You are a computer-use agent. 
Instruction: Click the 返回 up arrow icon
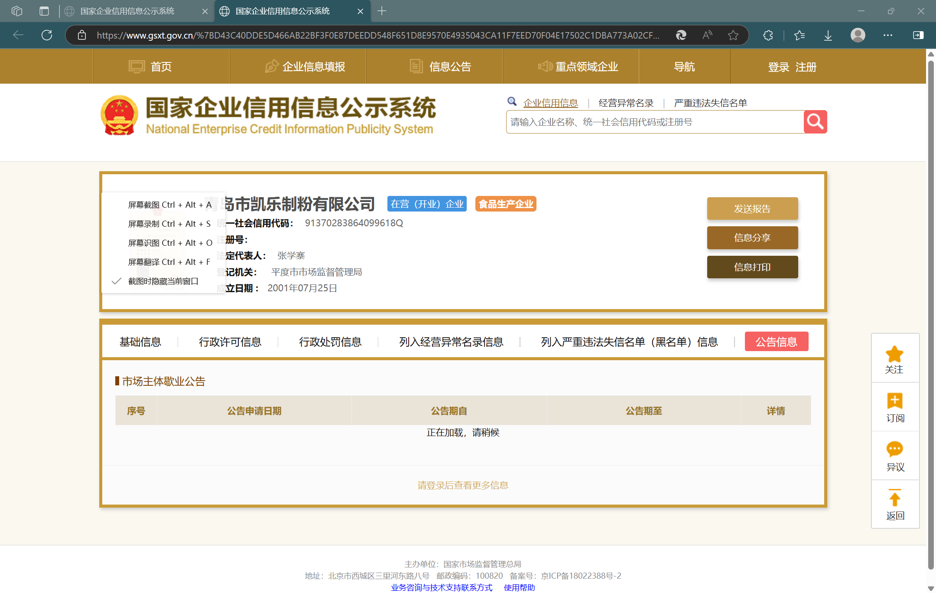point(894,498)
